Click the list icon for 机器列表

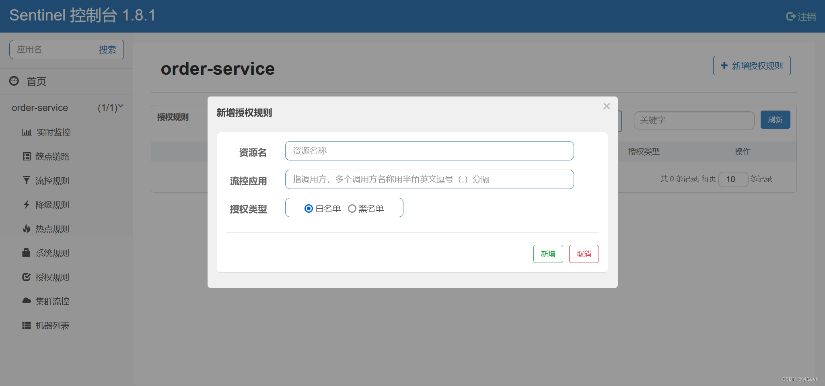point(27,325)
